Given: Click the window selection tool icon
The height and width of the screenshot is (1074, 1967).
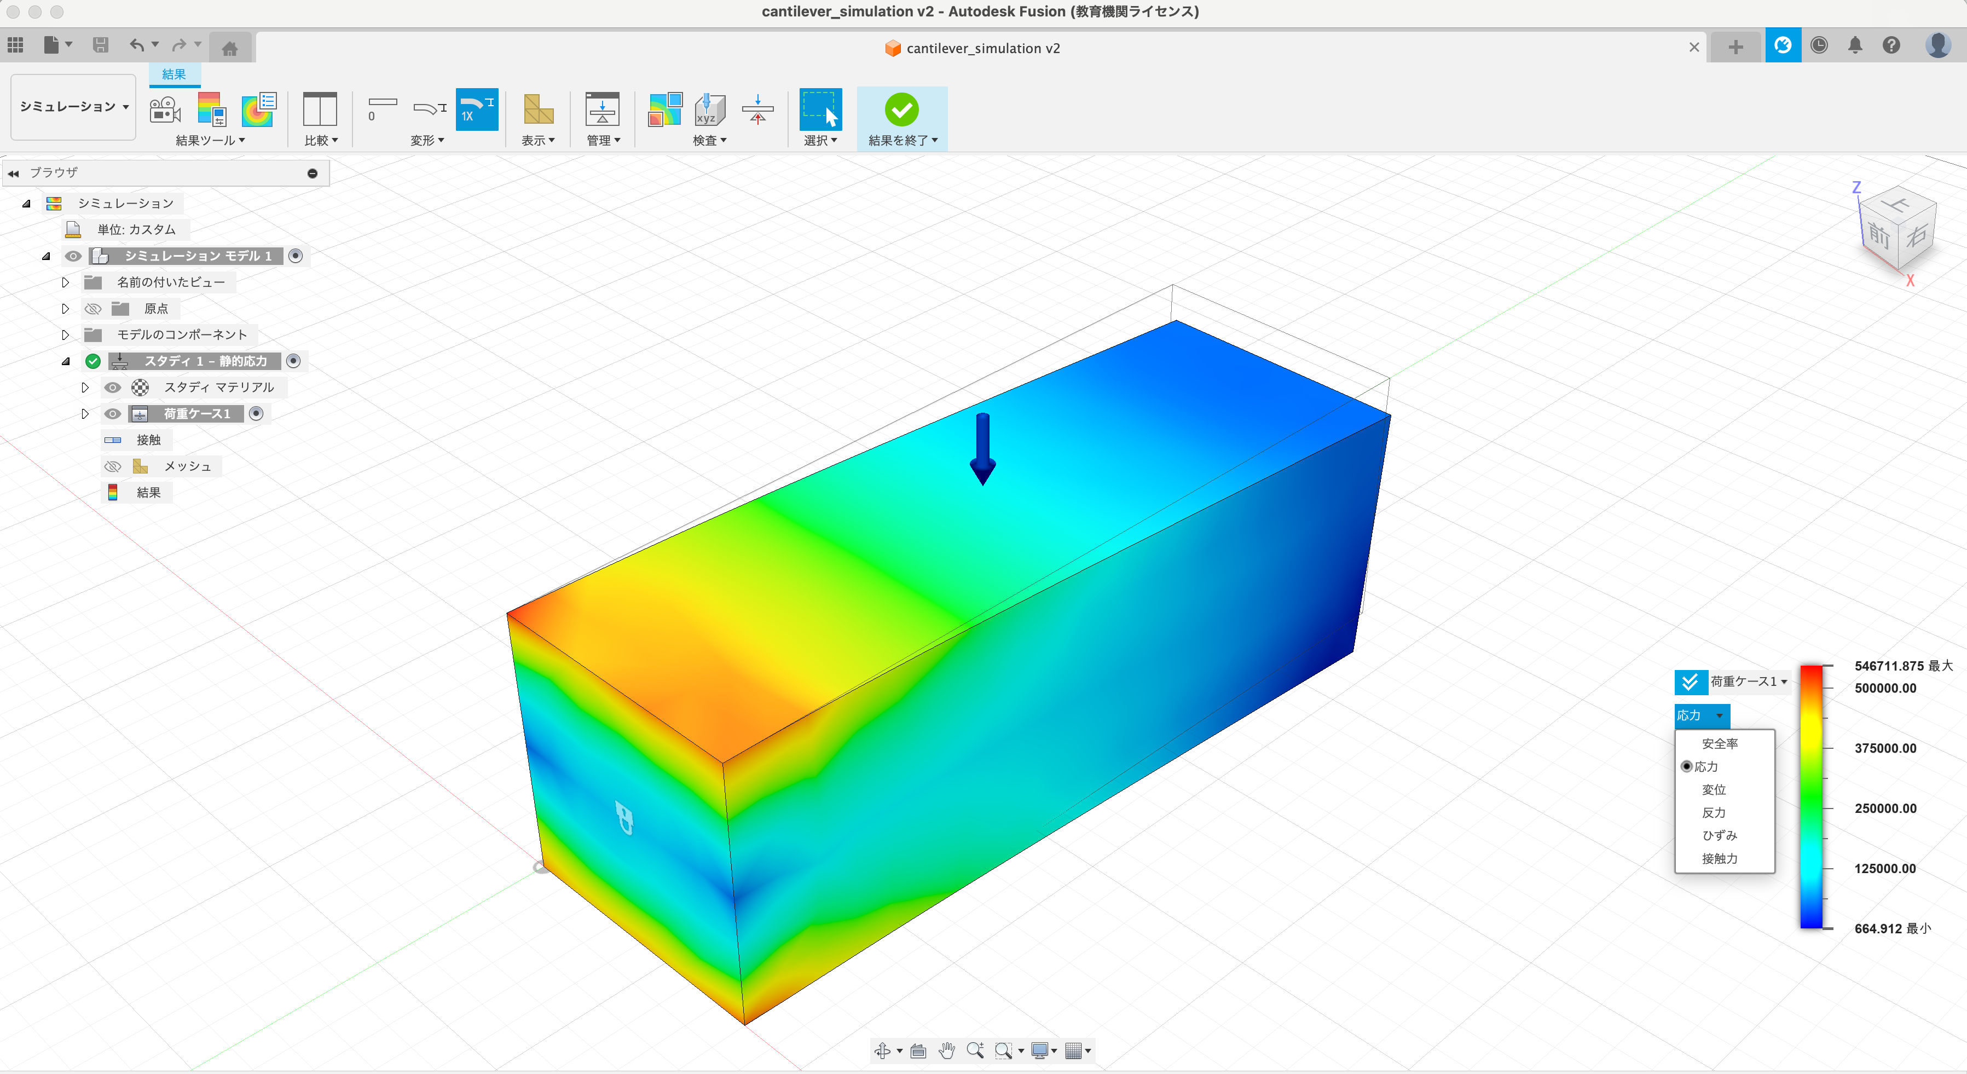Looking at the screenshot, I should click(x=820, y=110).
